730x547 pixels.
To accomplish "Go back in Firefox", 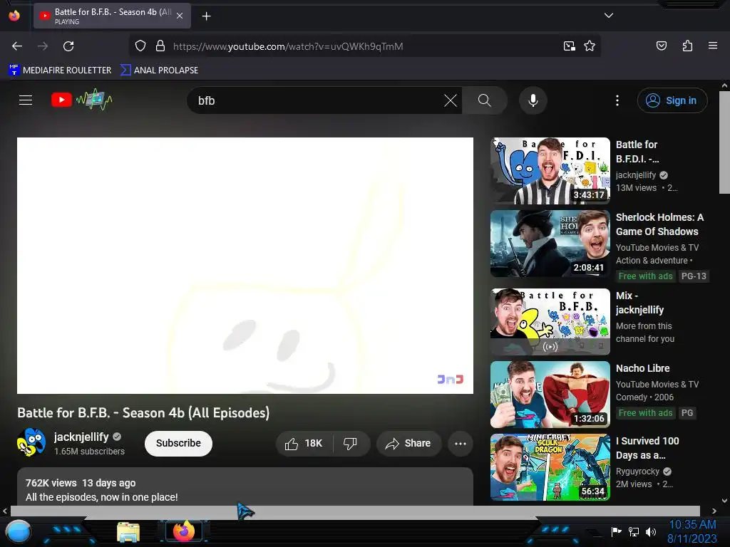I will pos(17,46).
